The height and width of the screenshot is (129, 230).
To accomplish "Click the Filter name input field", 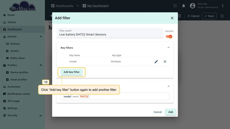I will (110, 33).
